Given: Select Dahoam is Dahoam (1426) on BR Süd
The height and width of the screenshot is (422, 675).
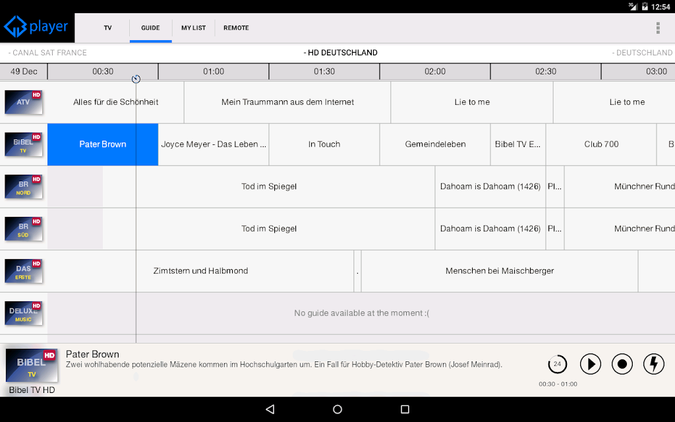Looking at the screenshot, I should pos(490,229).
